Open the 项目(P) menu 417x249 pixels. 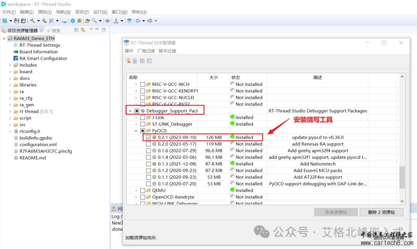[x=82, y=12]
